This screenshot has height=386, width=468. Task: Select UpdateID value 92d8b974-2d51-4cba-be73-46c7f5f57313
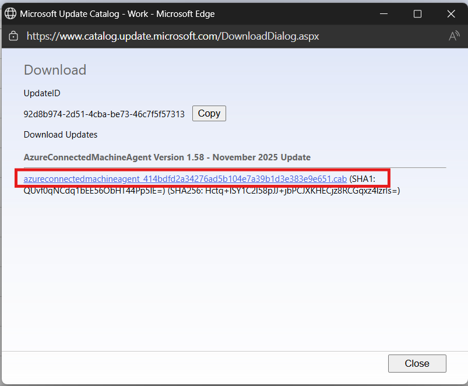coord(104,114)
